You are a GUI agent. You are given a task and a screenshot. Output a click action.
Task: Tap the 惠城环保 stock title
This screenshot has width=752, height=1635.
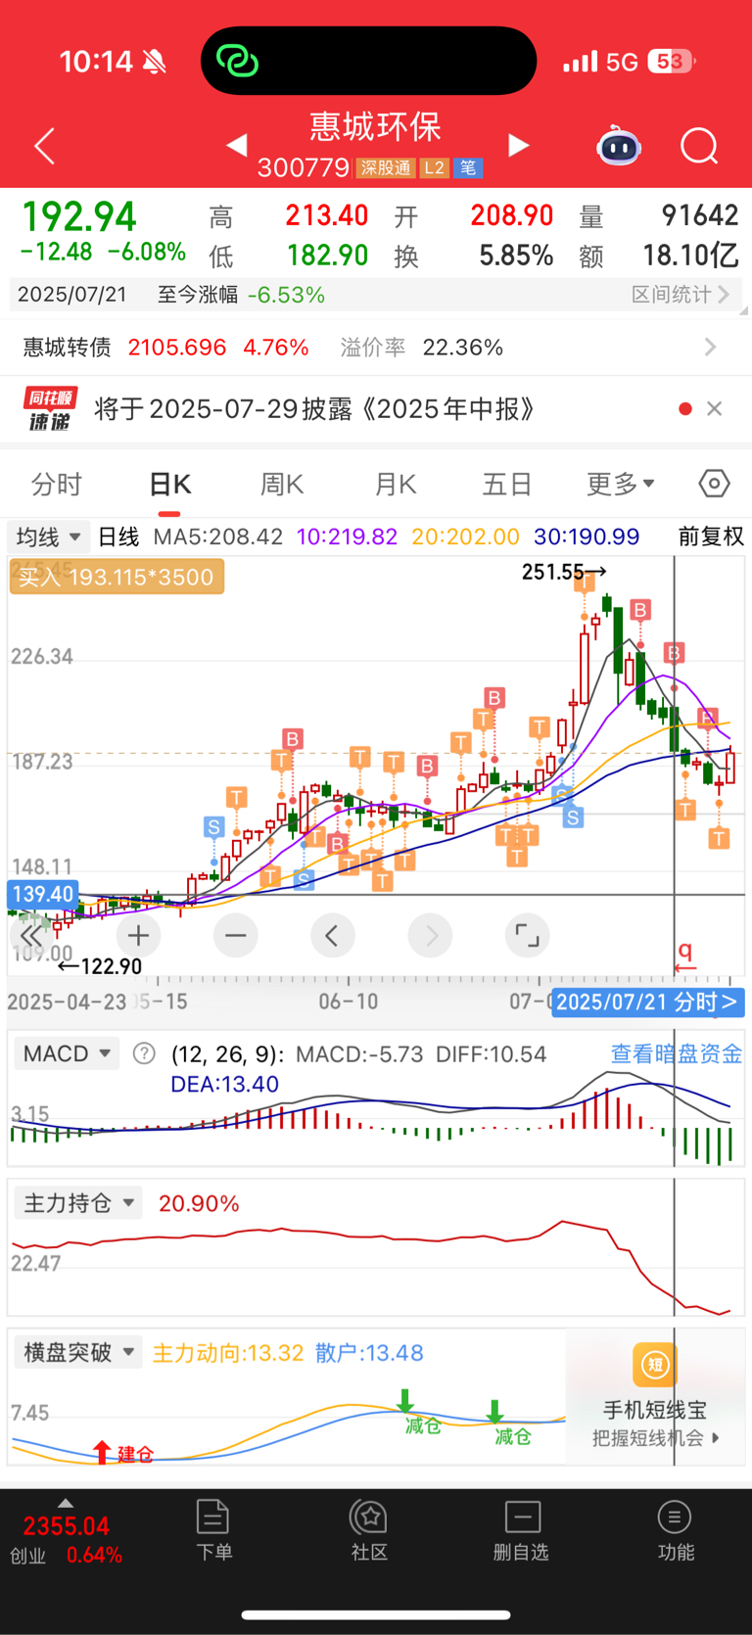click(x=375, y=126)
